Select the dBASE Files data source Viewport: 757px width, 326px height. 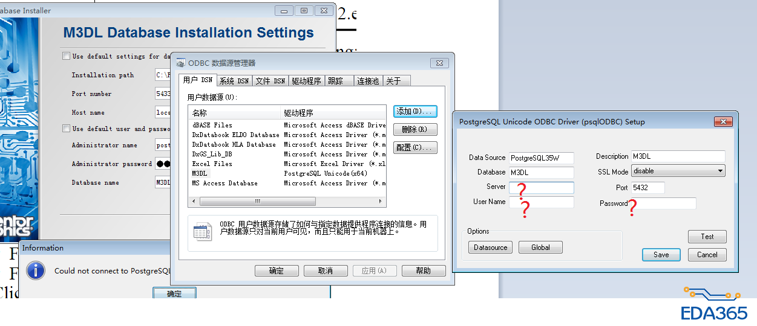coord(287,125)
